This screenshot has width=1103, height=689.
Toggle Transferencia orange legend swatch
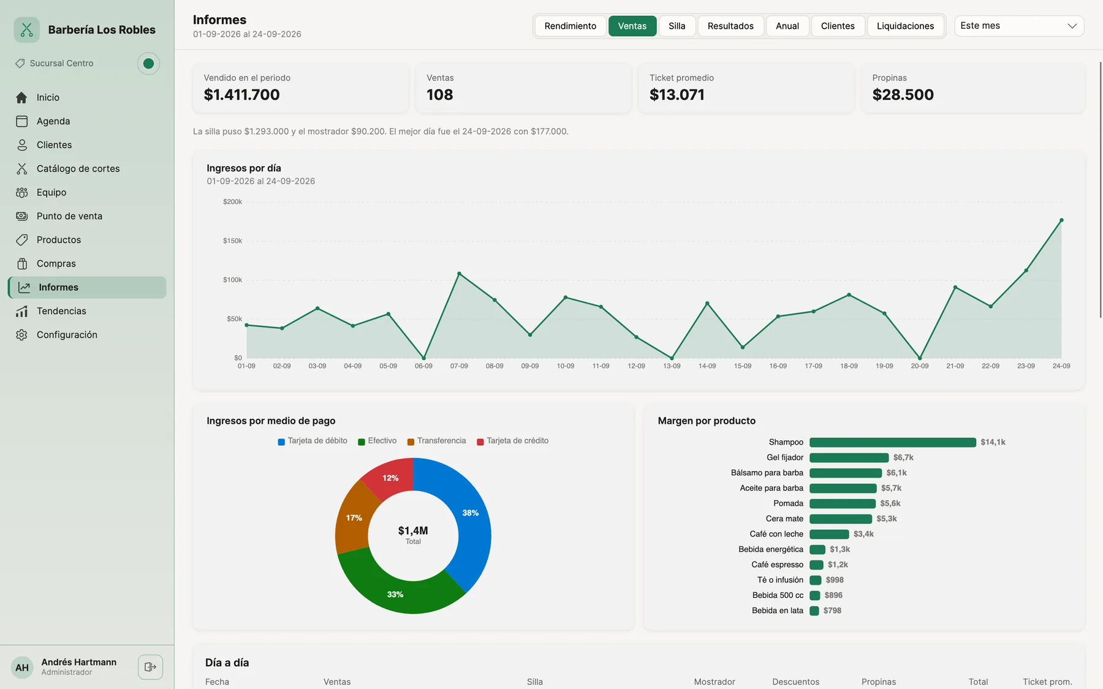pyautogui.click(x=411, y=442)
